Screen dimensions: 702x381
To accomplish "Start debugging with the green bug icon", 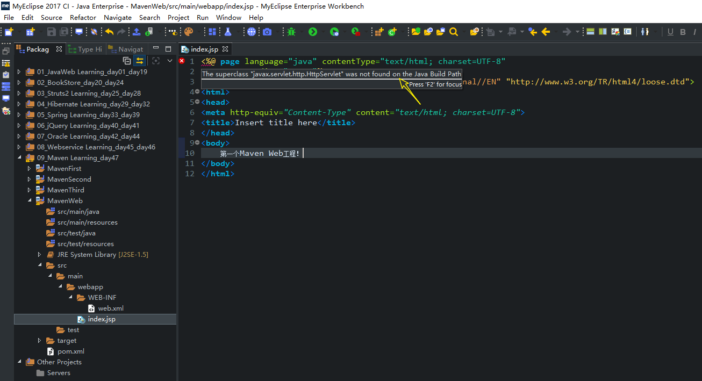I will [291, 32].
